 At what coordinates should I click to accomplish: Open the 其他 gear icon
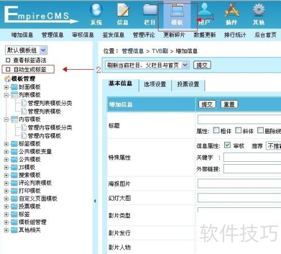(x=259, y=10)
